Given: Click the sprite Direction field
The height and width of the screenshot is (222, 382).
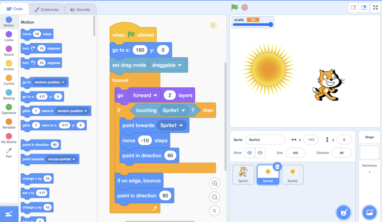Looking at the screenshot, I should (x=342, y=153).
